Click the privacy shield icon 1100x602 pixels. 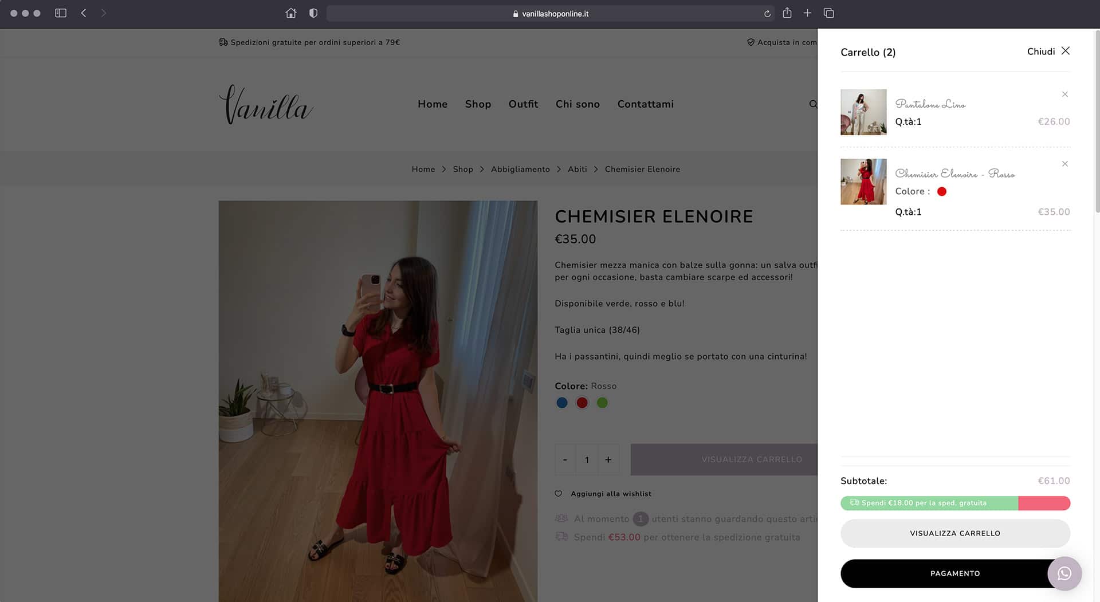click(x=313, y=13)
